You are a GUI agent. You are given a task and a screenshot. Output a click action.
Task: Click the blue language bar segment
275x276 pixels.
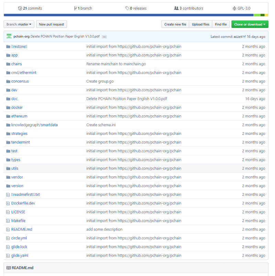129,15
